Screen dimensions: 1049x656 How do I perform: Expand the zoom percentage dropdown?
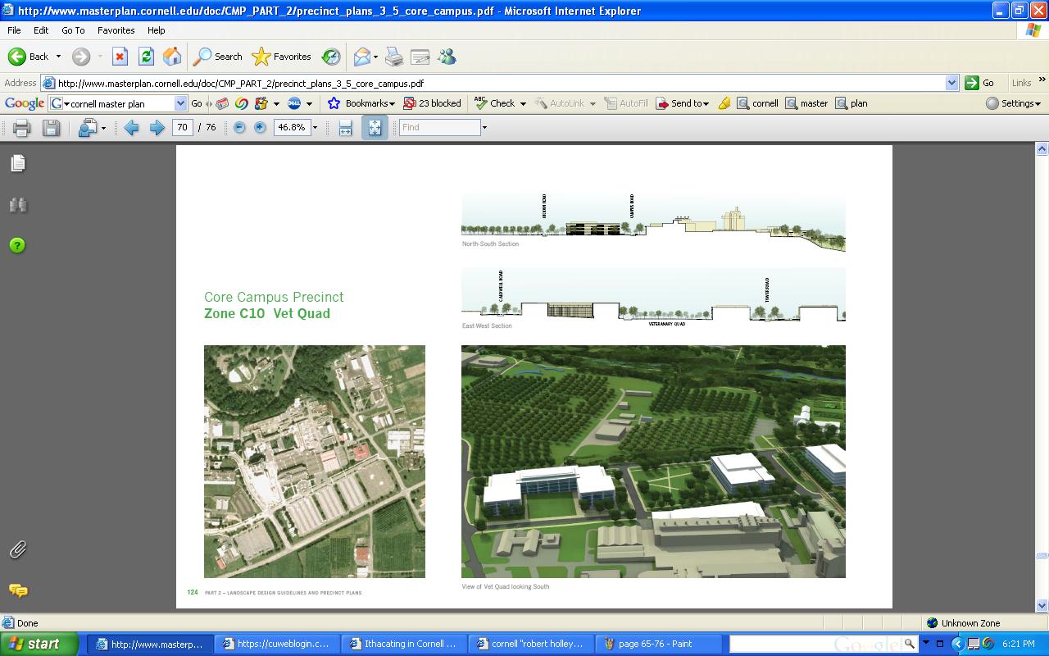pos(315,128)
